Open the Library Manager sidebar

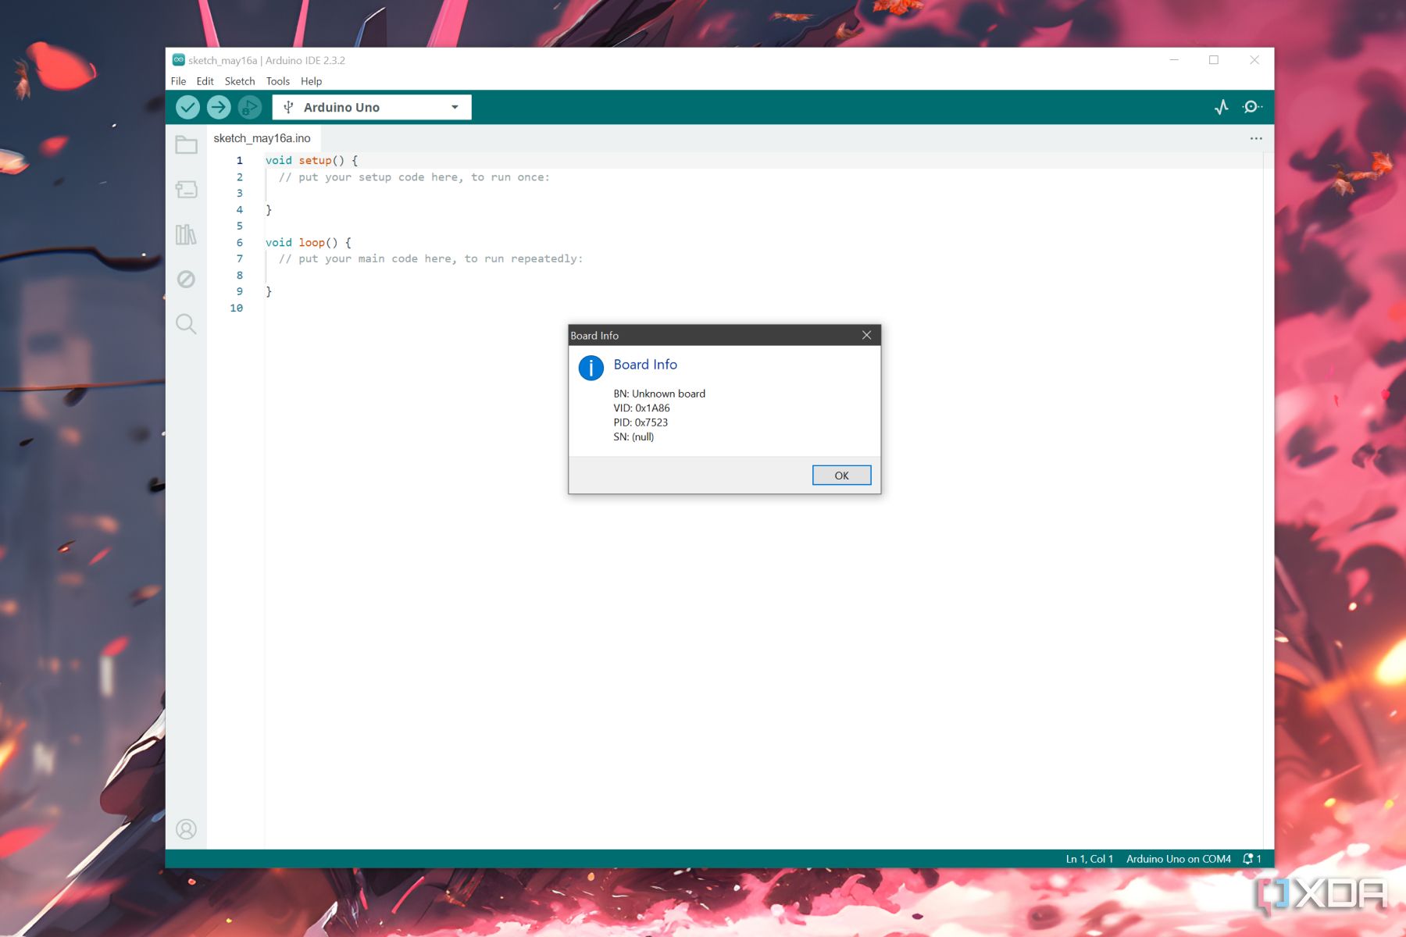point(186,234)
